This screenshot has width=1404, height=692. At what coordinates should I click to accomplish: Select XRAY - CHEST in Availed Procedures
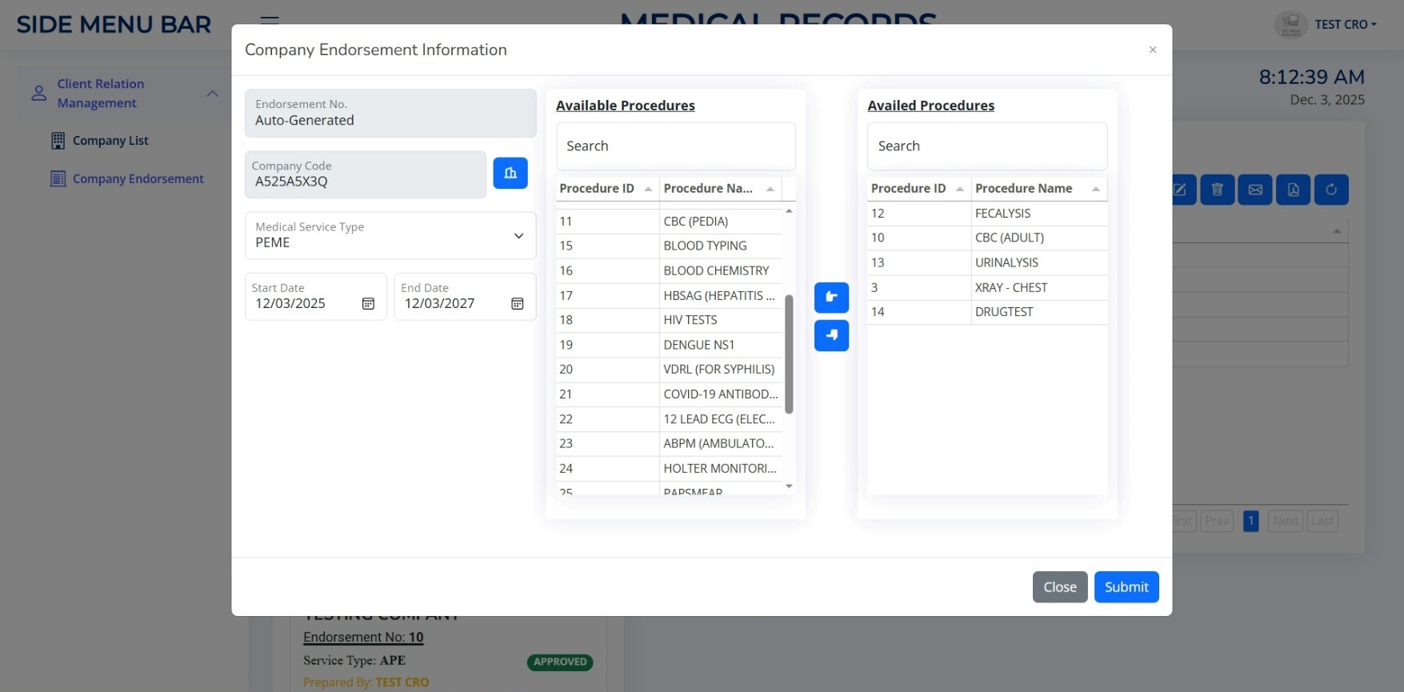tap(1010, 287)
